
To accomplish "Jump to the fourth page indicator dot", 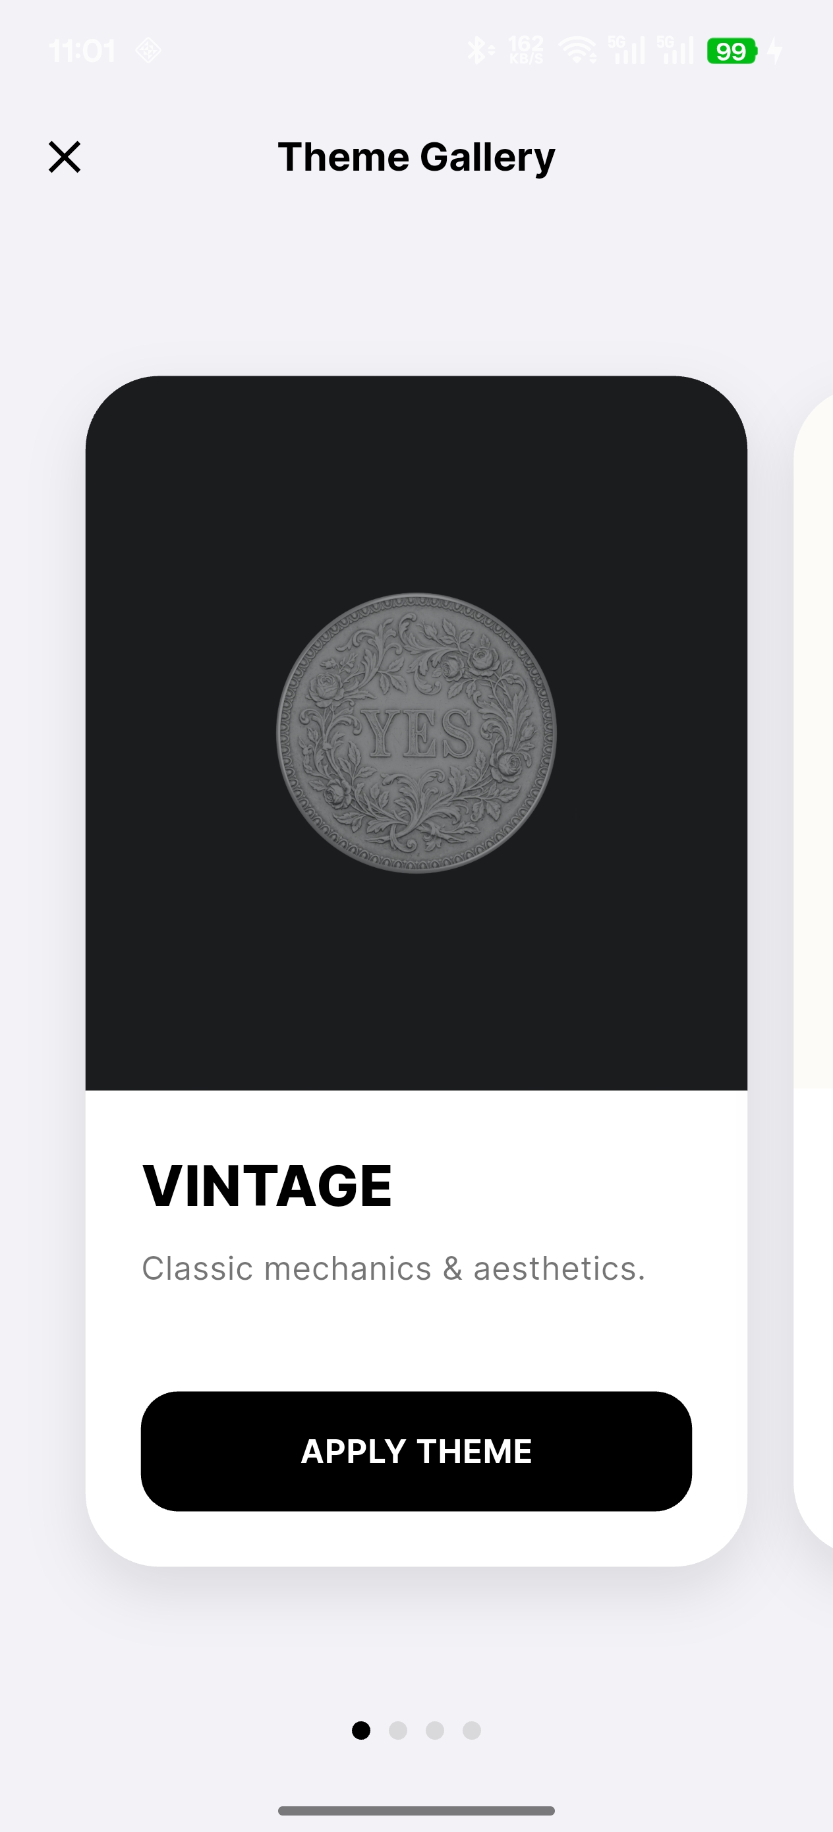I will pyautogui.click(x=472, y=1731).
